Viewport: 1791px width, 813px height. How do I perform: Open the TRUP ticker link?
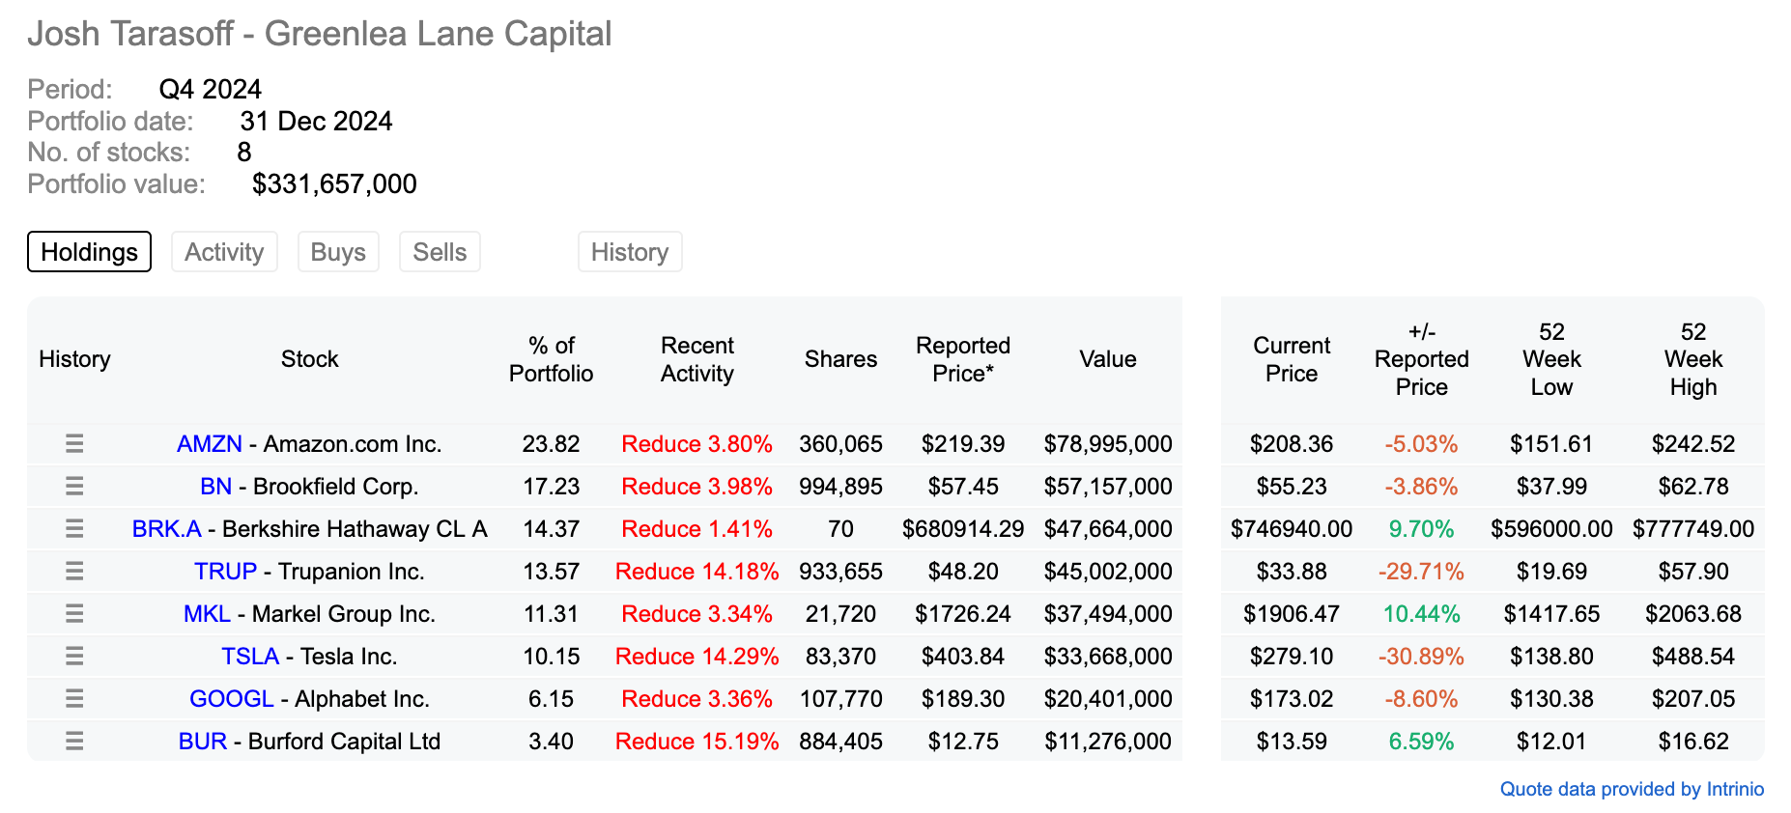coord(226,572)
